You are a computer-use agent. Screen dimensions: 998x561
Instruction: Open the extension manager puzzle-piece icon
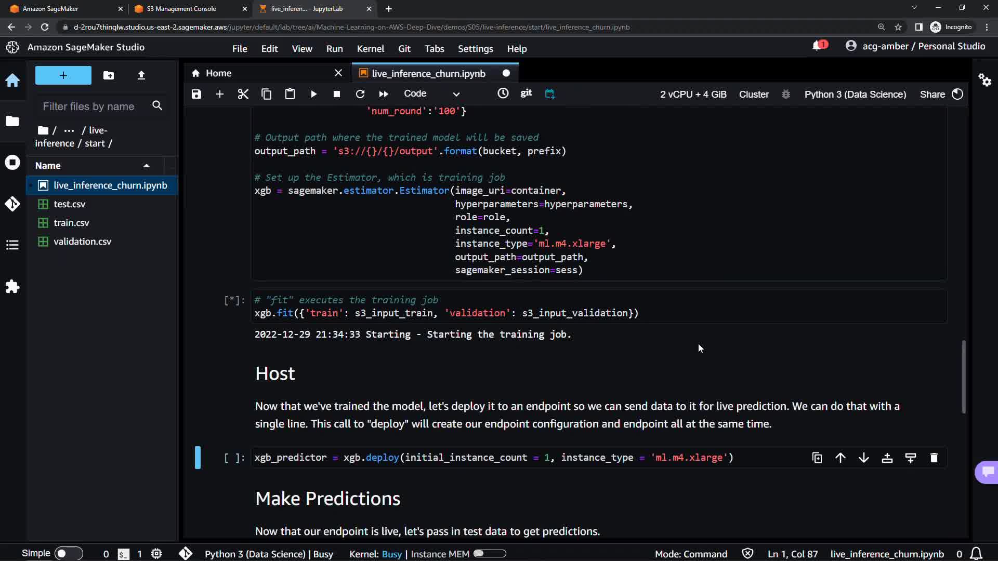pyautogui.click(x=12, y=287)
